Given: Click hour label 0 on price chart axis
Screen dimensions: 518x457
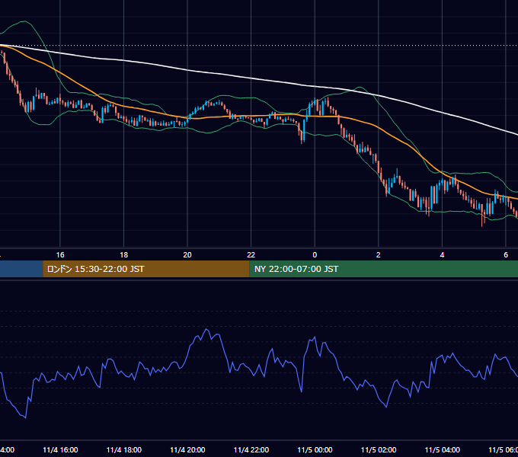Looking at the screenshot, I should [315, 255].
